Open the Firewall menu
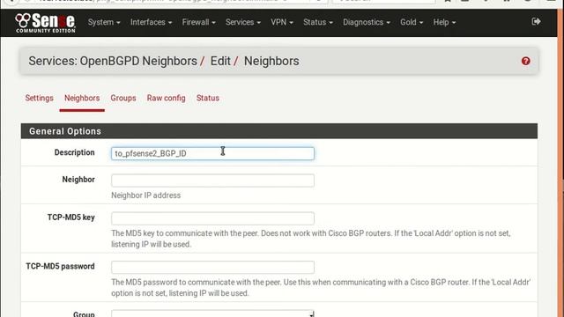This screenshot has height=317, width=564. click(198, 22)
